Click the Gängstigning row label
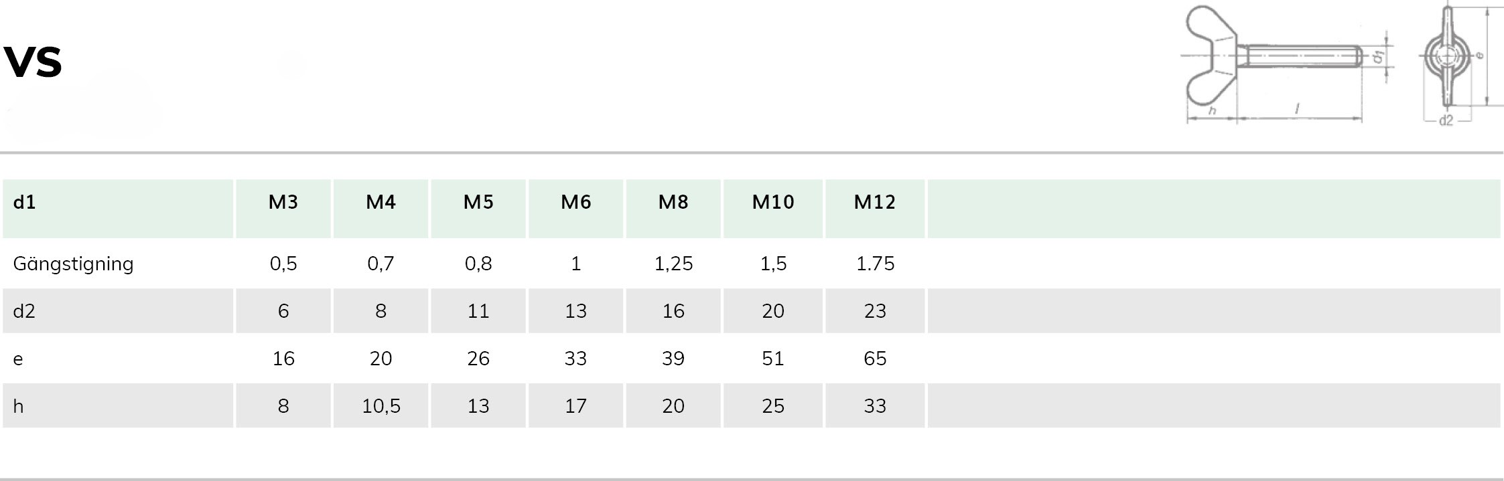Viewport: 1504px width, 481px height. coord(73,264)
